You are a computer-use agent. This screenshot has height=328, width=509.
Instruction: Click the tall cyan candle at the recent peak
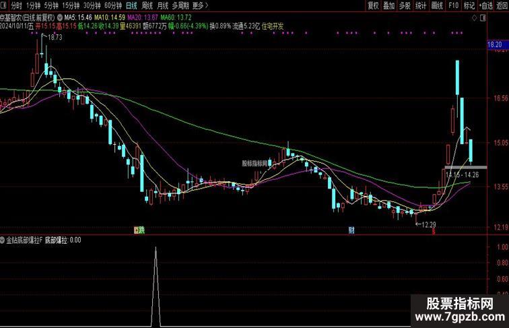[457, 77]
